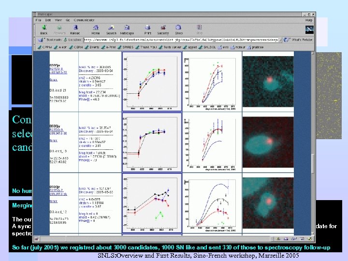Open the third candidate's magnitude light-curve plot

pyautogui.click(x=152, y=203)
